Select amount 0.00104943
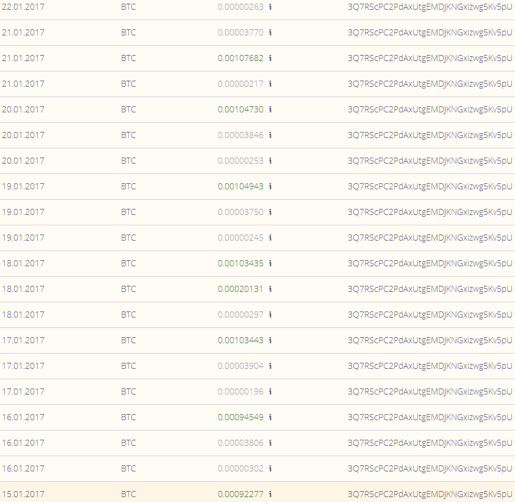The width and height of the screenshot is (515, 502). 241,186
